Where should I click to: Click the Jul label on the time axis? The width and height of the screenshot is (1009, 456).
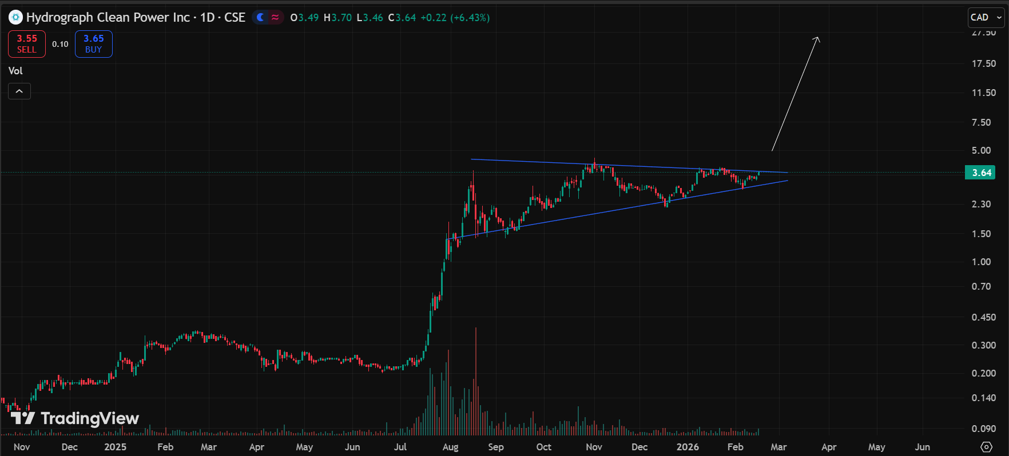click(400, 447)
